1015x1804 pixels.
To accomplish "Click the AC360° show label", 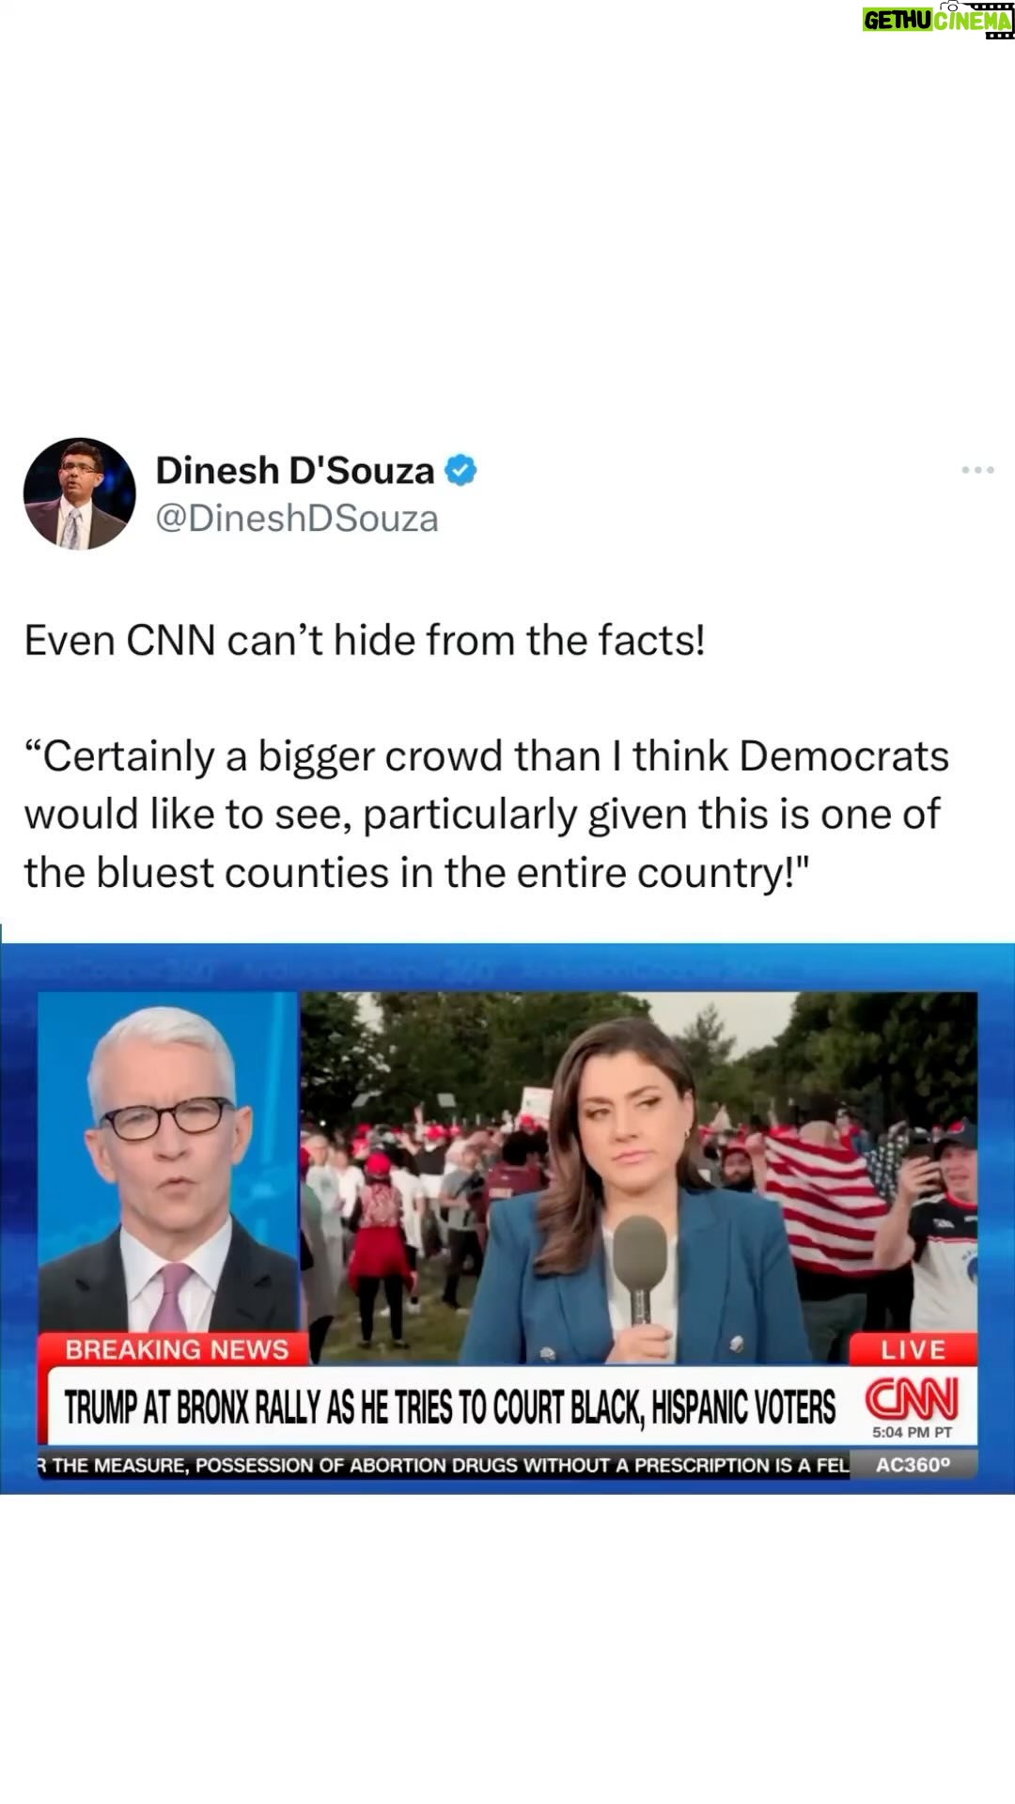I will tap(913, 1464).
